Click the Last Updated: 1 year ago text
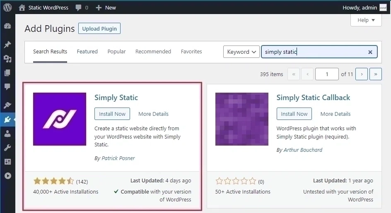The width and height of the screenshot is (391, 213). [343, 181]
